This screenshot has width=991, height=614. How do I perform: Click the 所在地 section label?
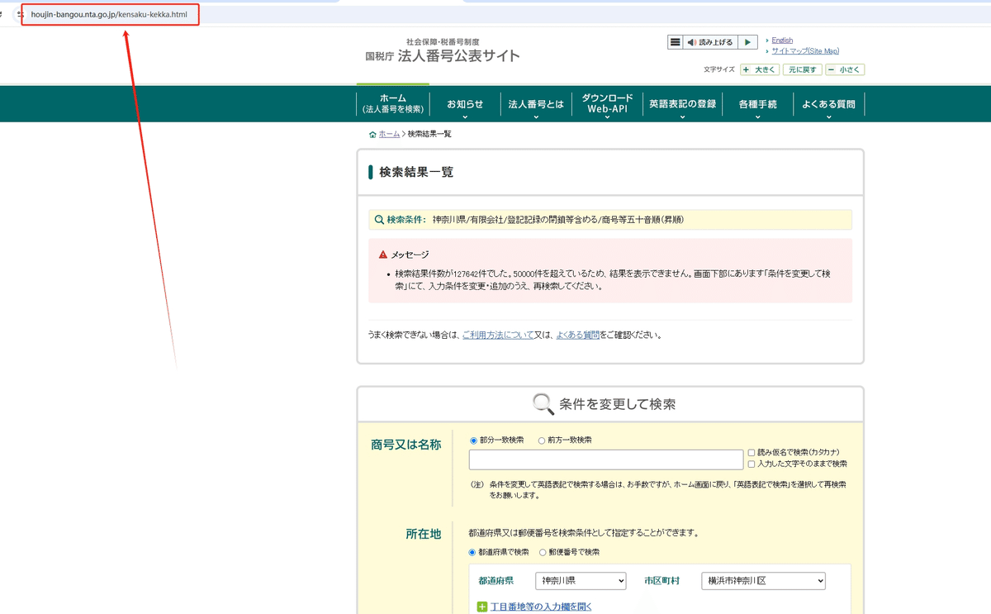click(x=423, y=535)
